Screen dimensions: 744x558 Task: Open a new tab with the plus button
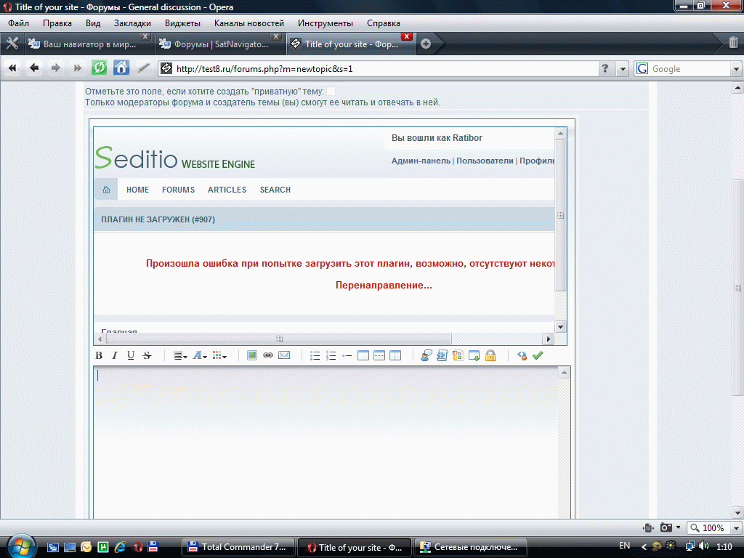(x=426, y=44)
